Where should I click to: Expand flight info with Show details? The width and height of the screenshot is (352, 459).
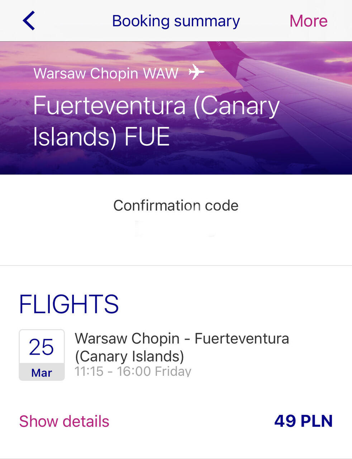click(x=64, y=421)
